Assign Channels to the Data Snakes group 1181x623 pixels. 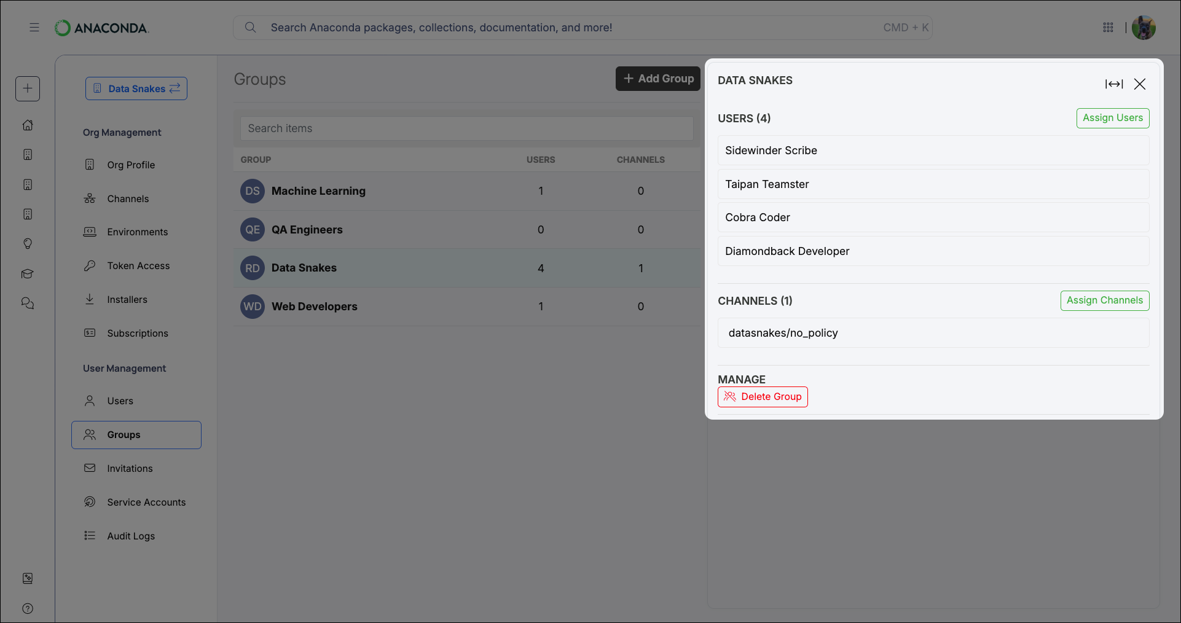(x=1104, y=300)
